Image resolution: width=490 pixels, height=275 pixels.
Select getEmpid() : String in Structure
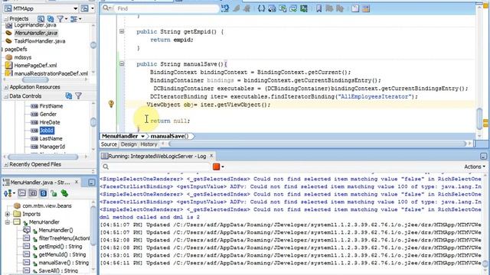point(60,247)
